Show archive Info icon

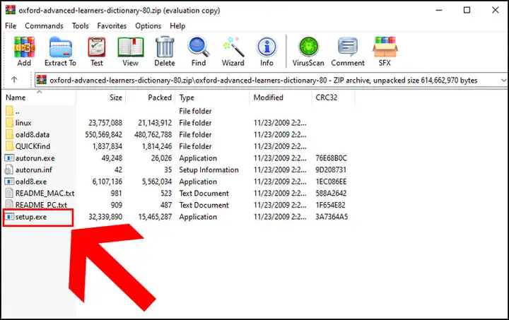pyautogui.click(x=267, y=52)
